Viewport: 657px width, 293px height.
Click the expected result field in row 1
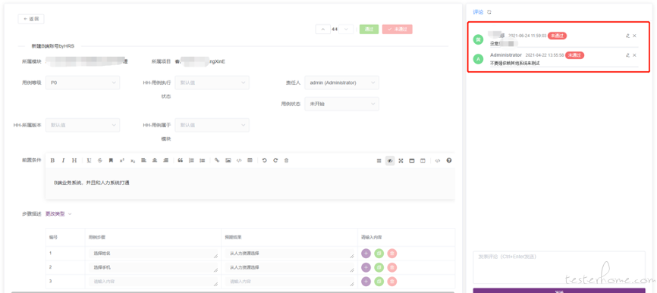290,254
